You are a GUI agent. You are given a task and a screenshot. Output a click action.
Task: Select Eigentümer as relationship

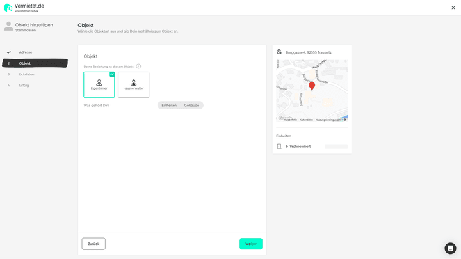[x=99, y=84]
